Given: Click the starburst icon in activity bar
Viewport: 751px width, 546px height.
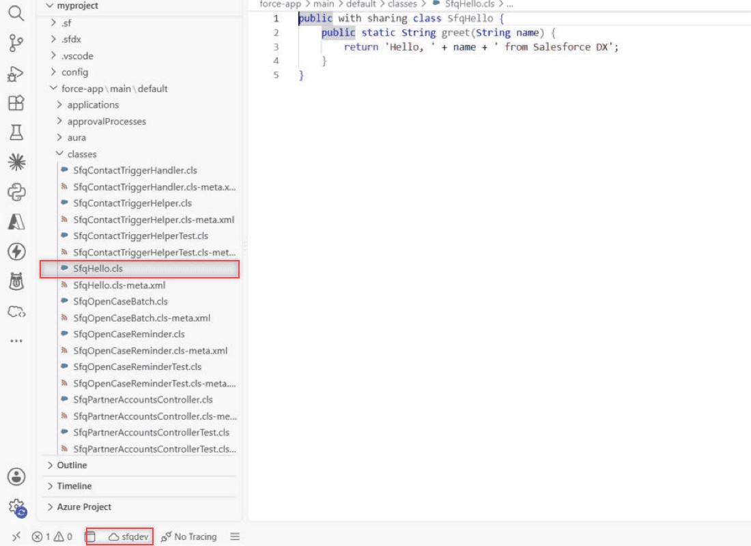Looking at the screenshot, I should (x=17, y=162).
